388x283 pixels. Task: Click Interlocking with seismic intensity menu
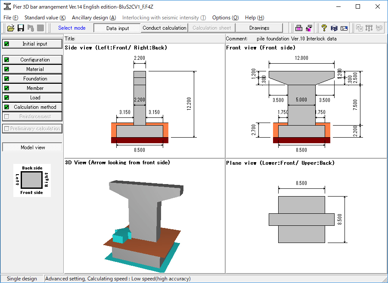(x=164, y=18)
